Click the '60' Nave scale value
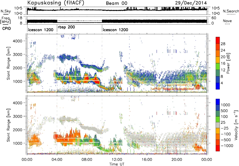The width and height of the screenshot is (239, 166). 214,18
